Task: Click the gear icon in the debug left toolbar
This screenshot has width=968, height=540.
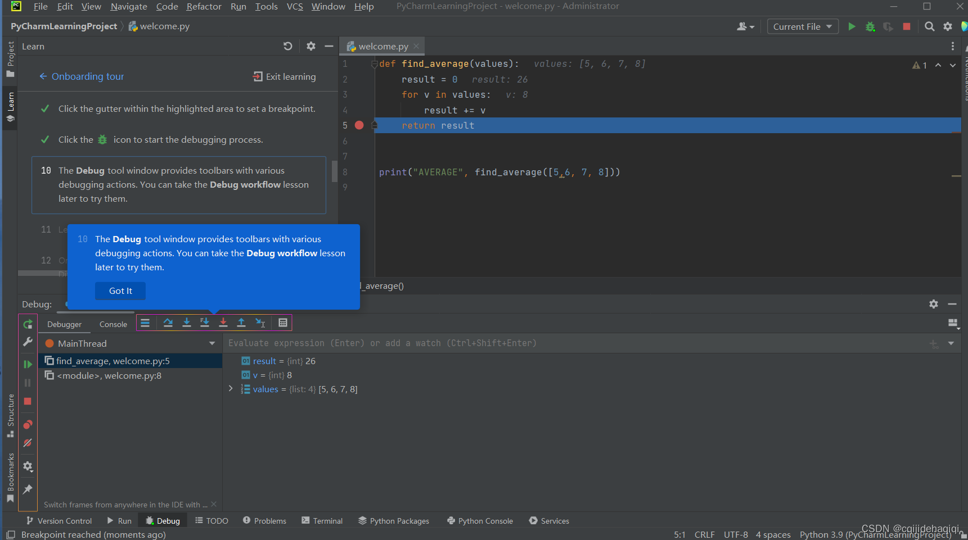Action: tap(28, 466)
